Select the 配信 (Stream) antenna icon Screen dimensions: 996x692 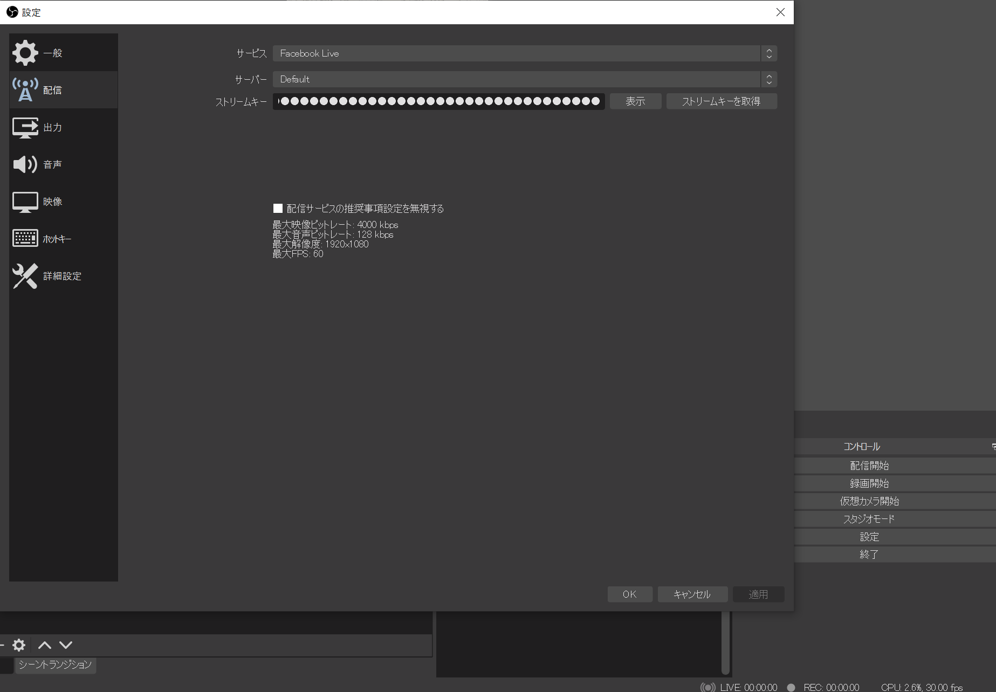click(x=25, y=90)
